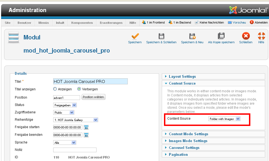
Task: Open calendar picker for Freigabe starten
Action: [x=86, y=127]
